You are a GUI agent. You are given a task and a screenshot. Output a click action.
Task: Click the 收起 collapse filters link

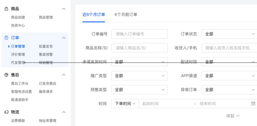point(233,116)
